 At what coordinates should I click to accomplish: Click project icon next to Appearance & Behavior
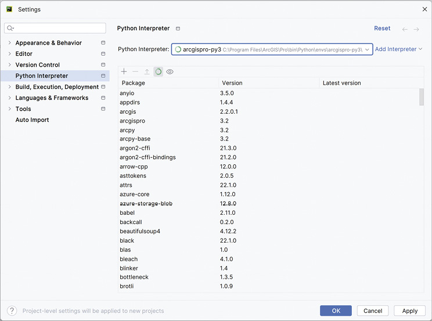[103, 43]
